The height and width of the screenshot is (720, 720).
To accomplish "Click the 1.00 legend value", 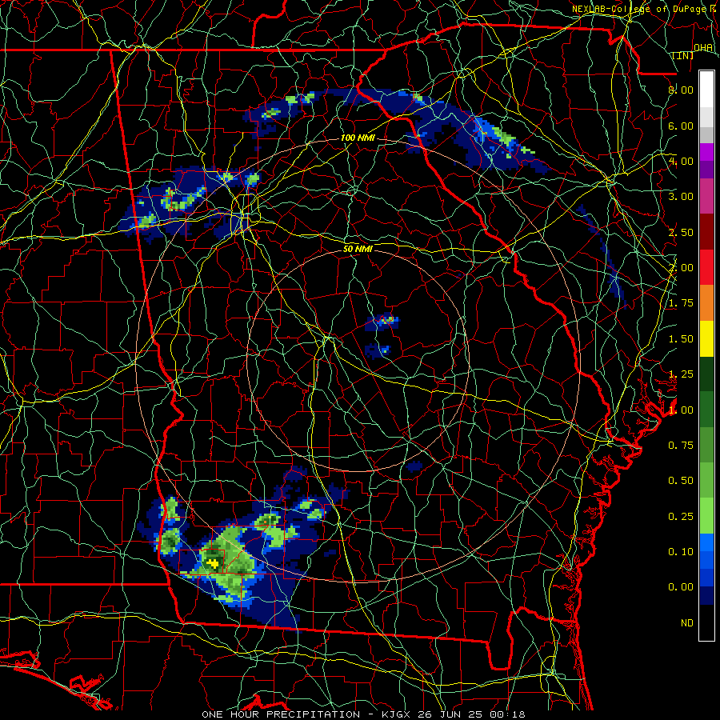I will (681, 410).
